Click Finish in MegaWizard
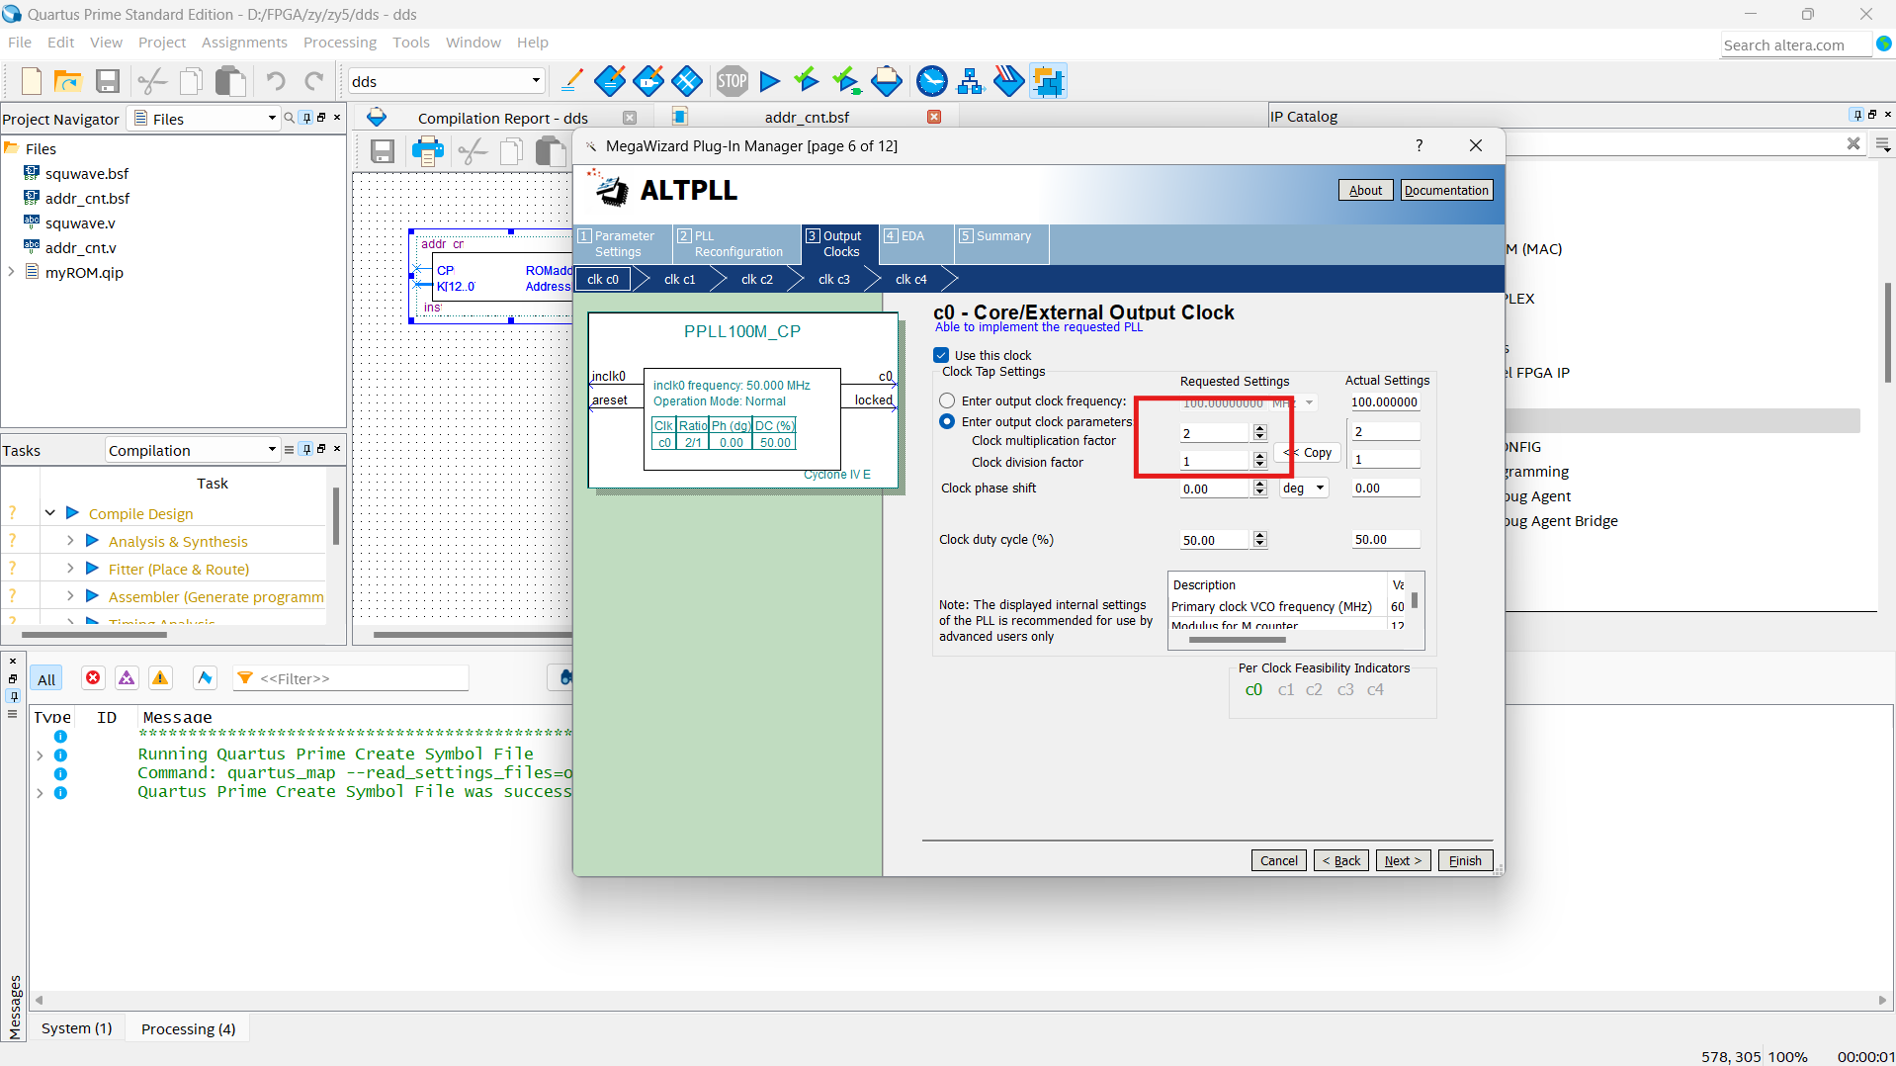Viewport: 1896px width, 1066px height. coord(1465,860)
